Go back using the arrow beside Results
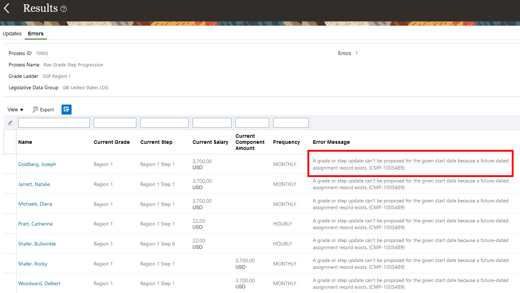This screenshot has width=520, height=293. click(x=6, y=9)
